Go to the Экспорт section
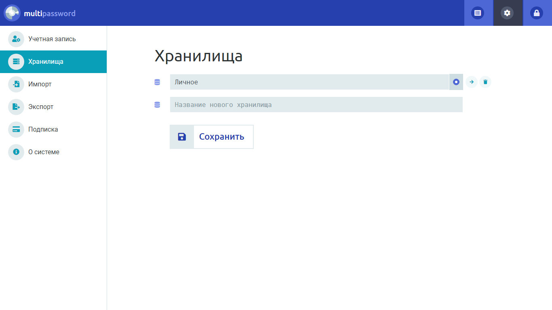552x310 pixels. [53, 107]
